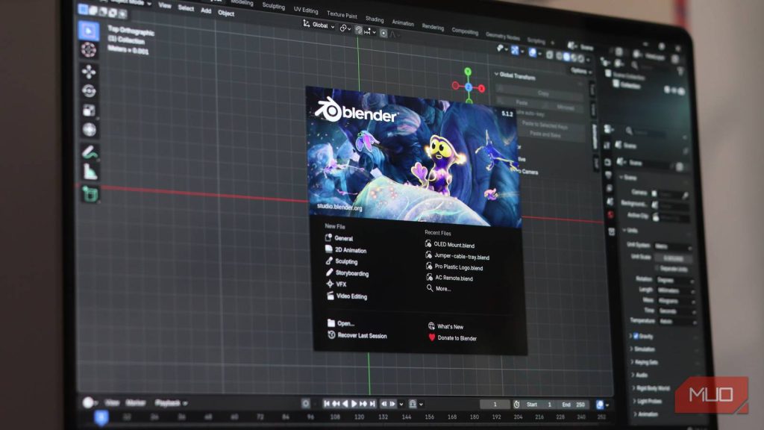764x430 pixels.
Task: Pick the Rotate tool
Action: pos(89,90)
